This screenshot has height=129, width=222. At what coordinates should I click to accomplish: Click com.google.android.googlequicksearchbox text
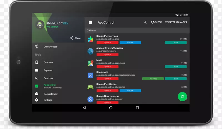tap(116, 75)
